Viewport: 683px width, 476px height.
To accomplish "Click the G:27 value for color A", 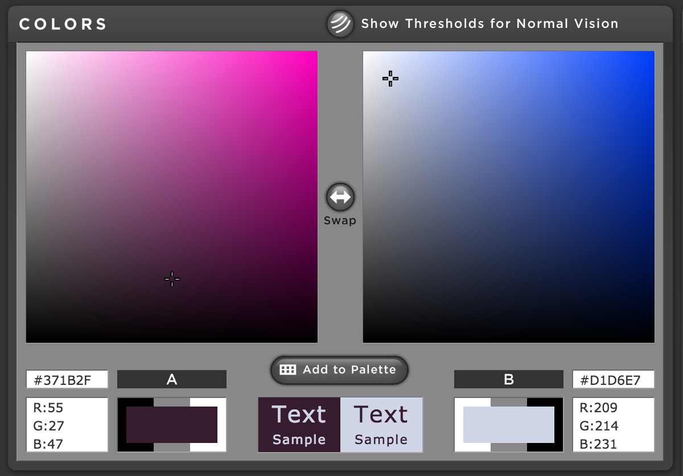I will point(49,426).
